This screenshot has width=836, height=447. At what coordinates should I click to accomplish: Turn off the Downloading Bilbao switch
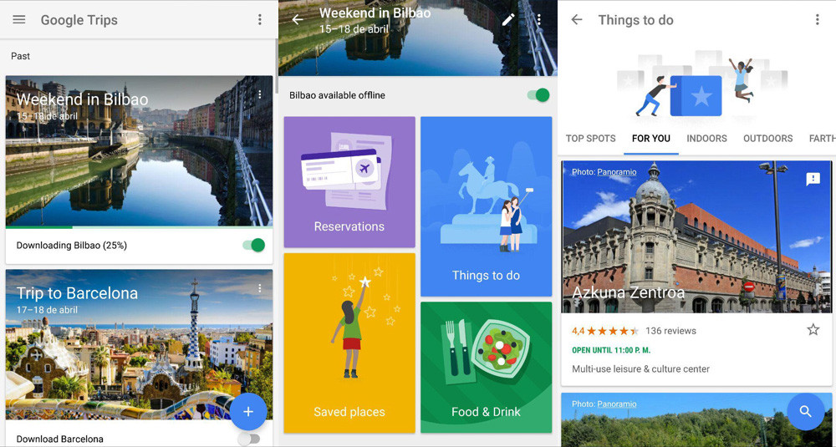point(254,245)
